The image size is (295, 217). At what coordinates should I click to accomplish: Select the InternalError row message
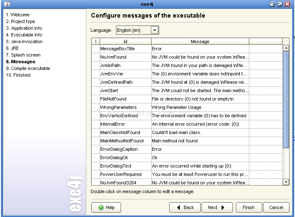(200, 124)
